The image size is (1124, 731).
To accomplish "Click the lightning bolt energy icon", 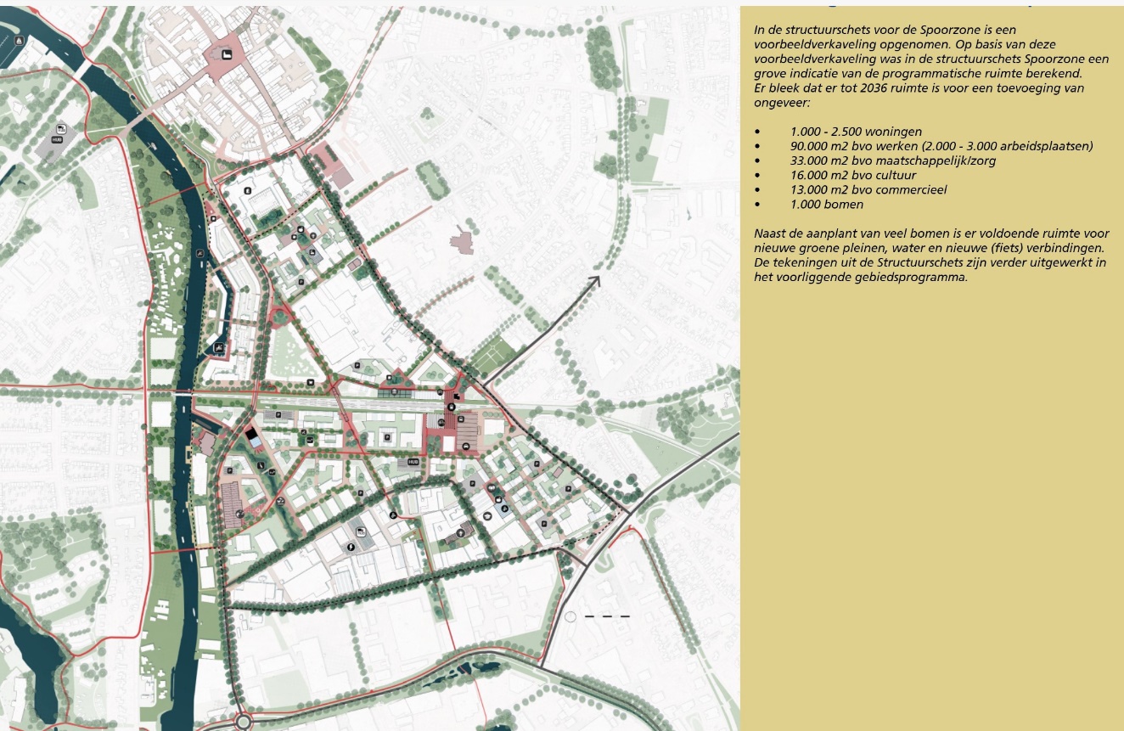I will 351,548.
